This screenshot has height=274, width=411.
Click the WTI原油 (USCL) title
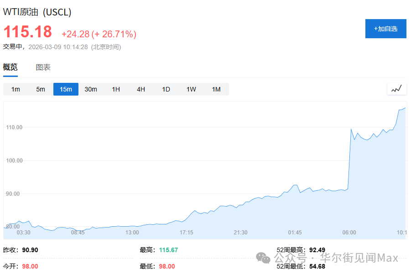click(38, 12)
